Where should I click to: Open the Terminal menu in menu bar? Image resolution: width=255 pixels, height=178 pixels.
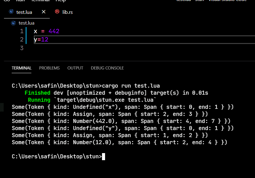pyautogui.click(x=40, y=1)
